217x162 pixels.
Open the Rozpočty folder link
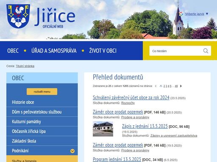coord(128,103)
